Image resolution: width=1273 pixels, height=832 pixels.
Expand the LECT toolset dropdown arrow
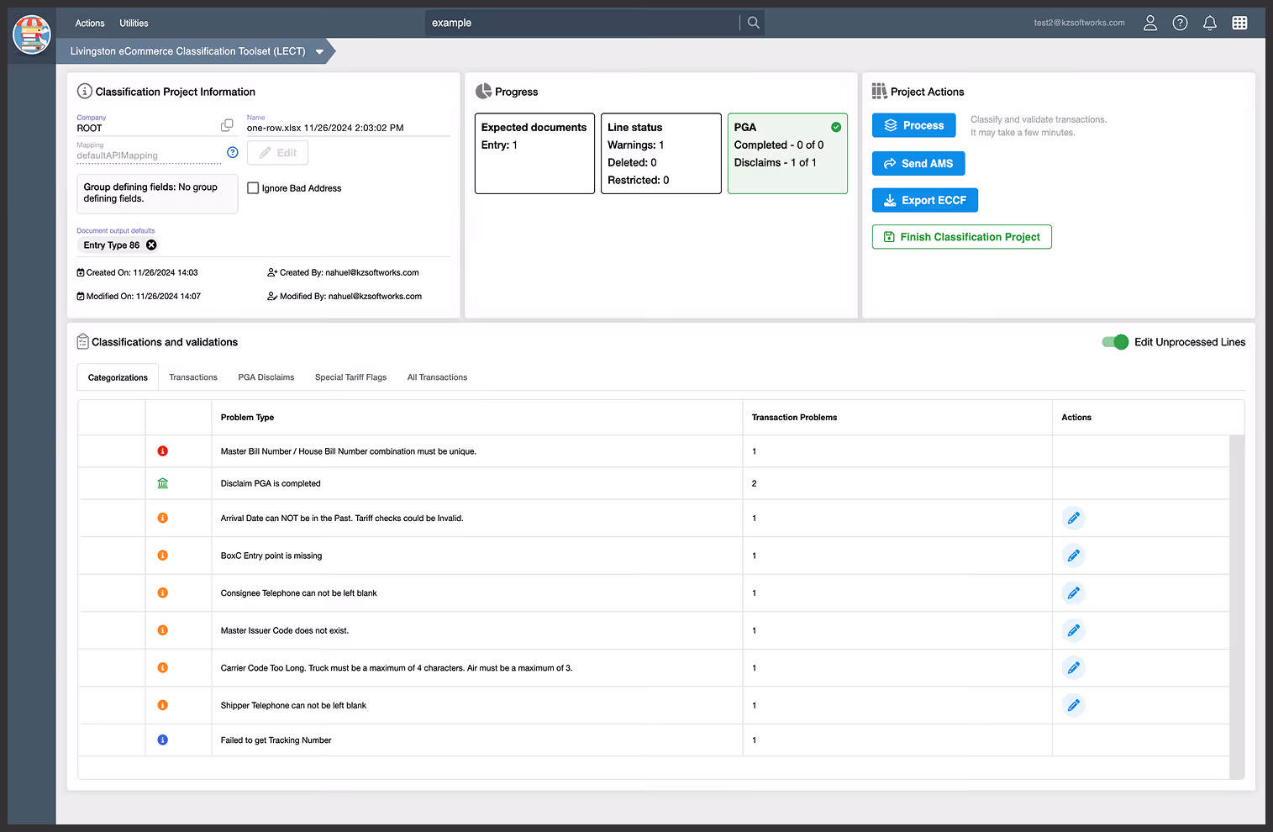319,51
